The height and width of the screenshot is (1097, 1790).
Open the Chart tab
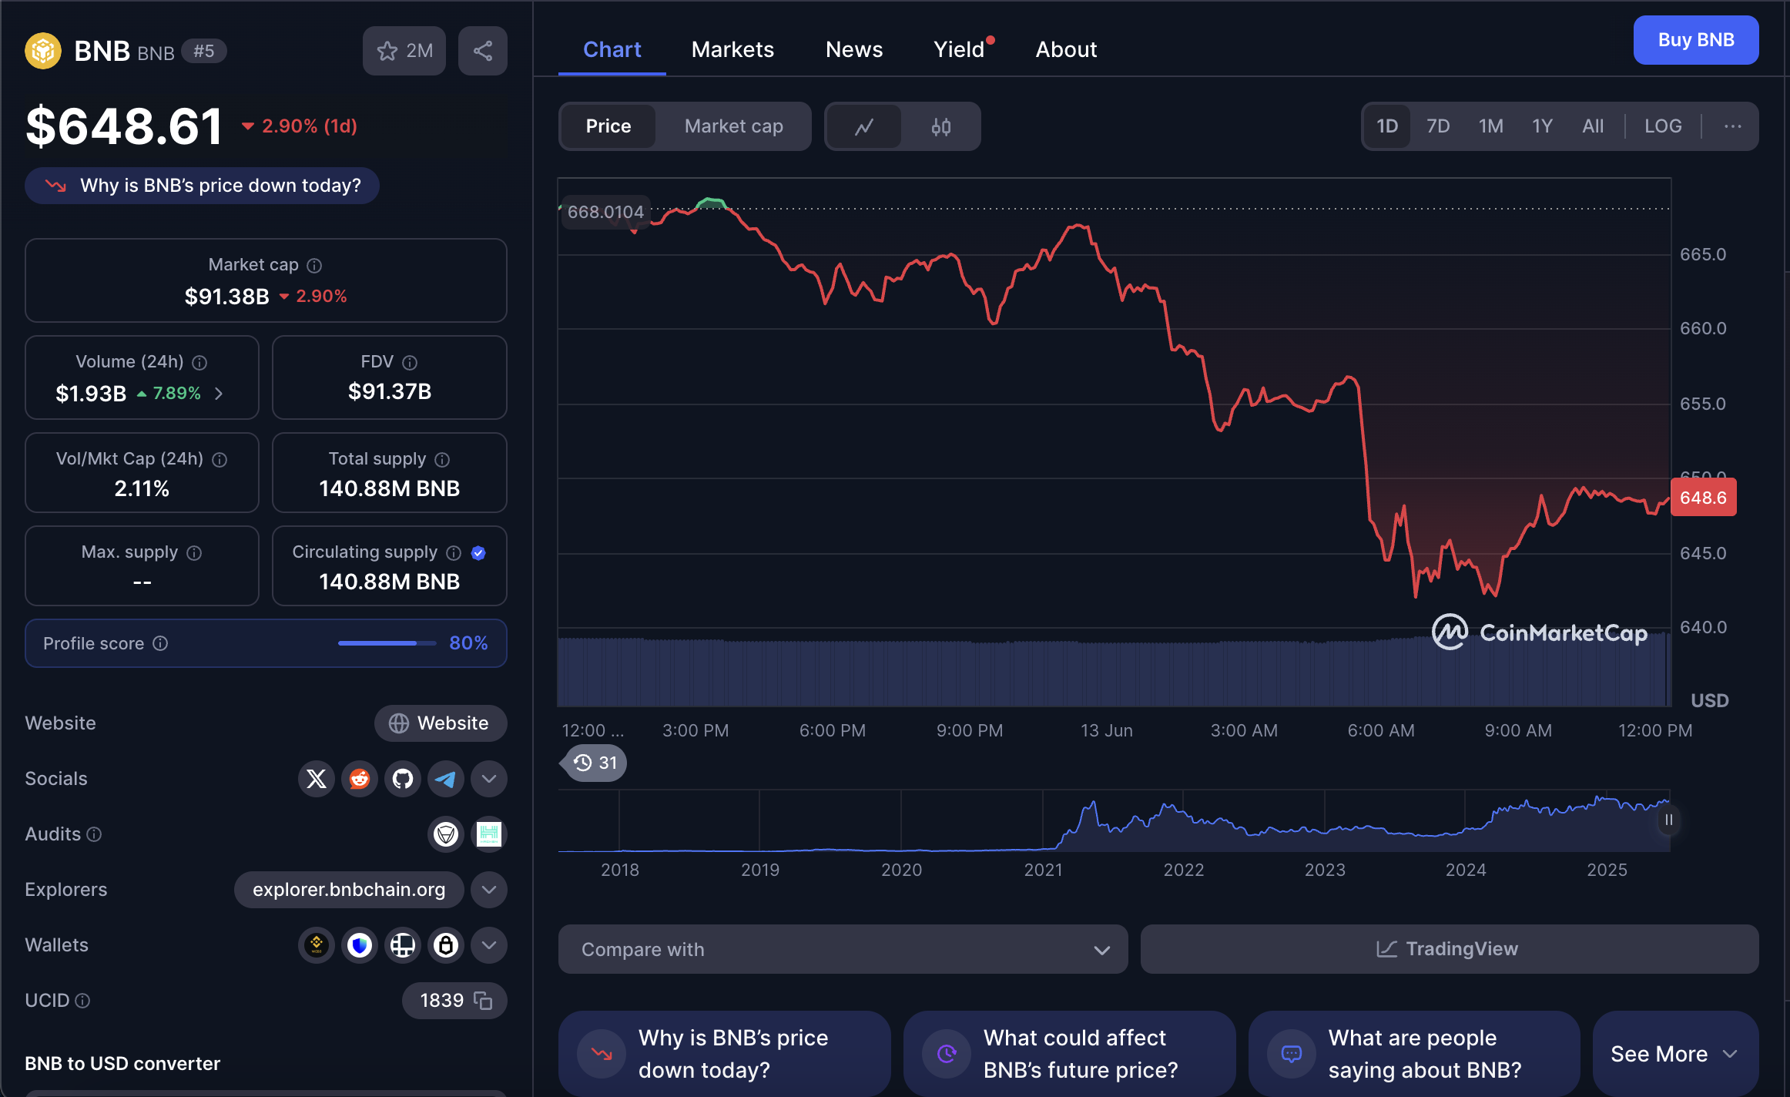point(612,49)
